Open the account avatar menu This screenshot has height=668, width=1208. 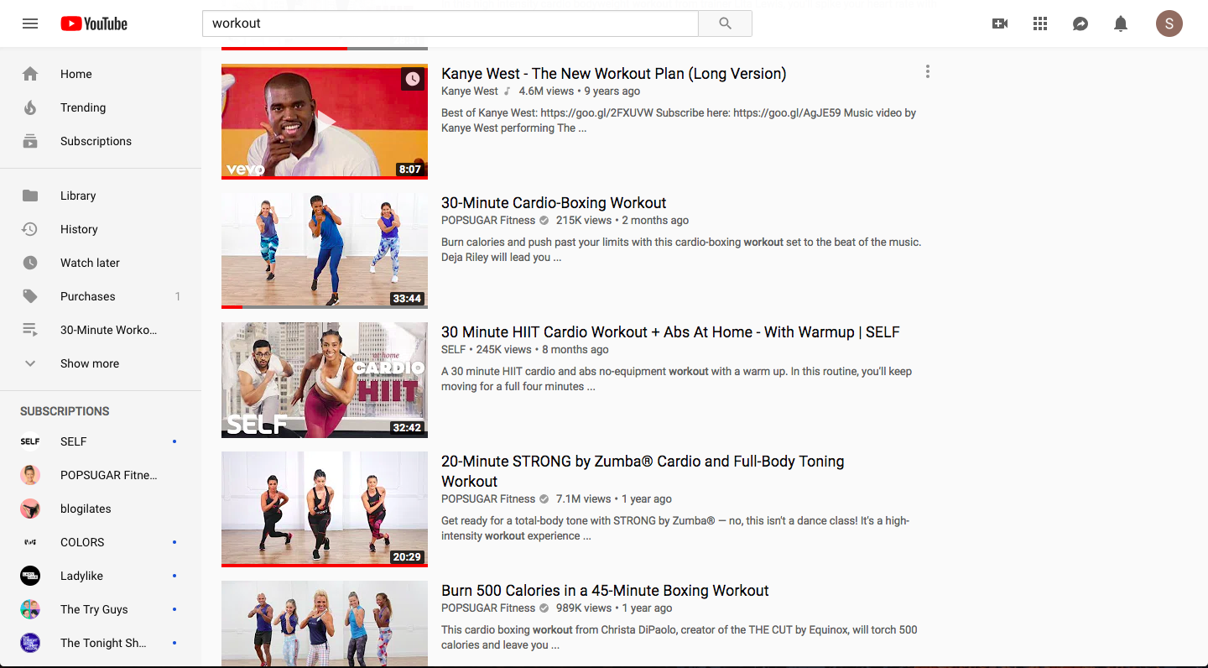[x=1169, y=23]
